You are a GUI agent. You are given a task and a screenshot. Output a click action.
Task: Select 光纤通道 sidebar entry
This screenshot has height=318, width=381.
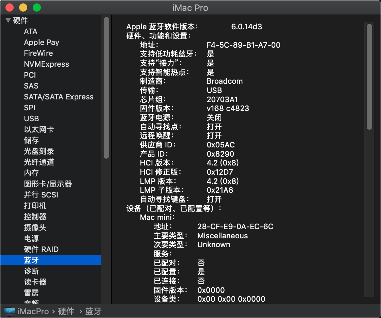coord(39,162)
